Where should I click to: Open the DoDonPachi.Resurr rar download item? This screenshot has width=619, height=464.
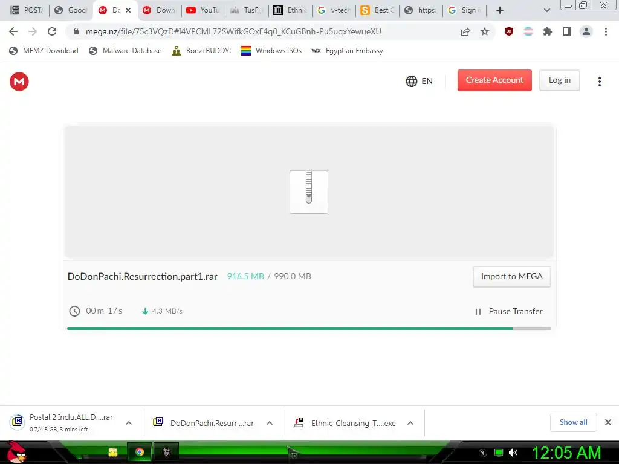tap(204, 423)
